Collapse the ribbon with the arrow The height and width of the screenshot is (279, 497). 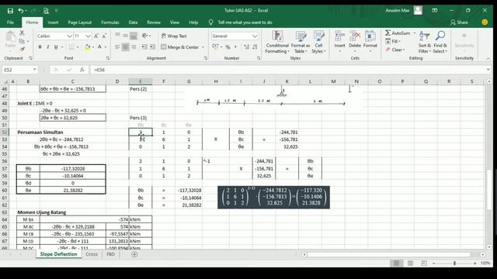(488, 59)
